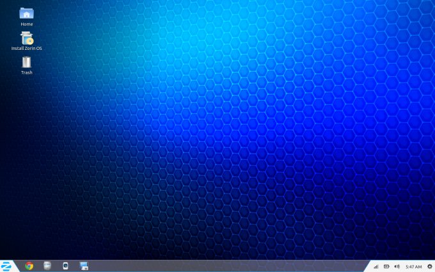Open the Zorin start menu
The width and height of the screenshot is (435, 272).
(x=6, y=266)
